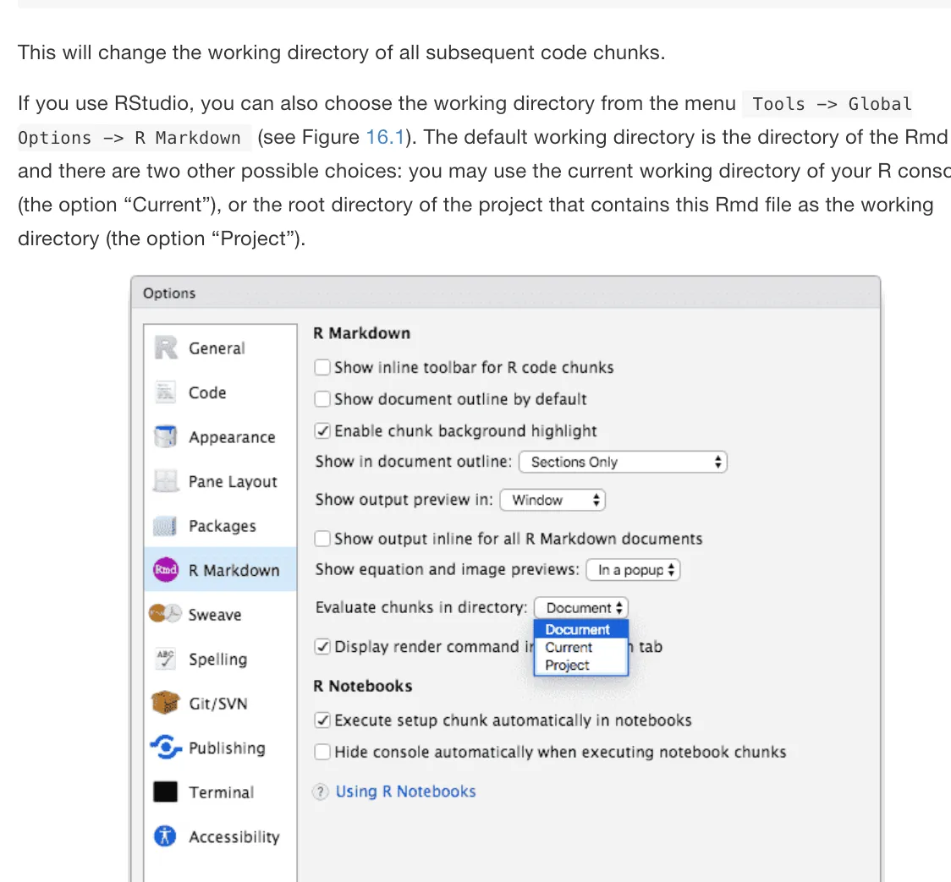Click the Appearance paint bucket icon

click(166, 436)
